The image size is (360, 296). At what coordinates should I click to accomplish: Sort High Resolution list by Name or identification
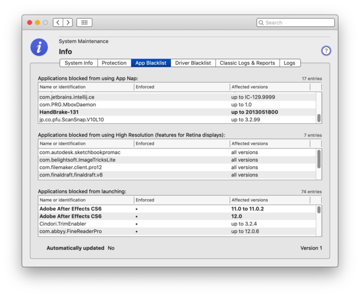point(86,143)
